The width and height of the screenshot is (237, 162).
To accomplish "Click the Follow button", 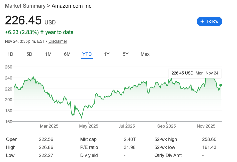I will 209,21.
